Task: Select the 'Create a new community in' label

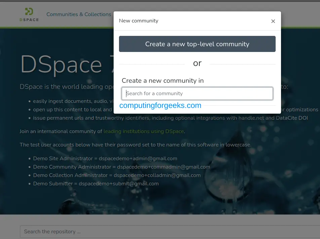Action: pyautogui.click(x=163, y=81)
